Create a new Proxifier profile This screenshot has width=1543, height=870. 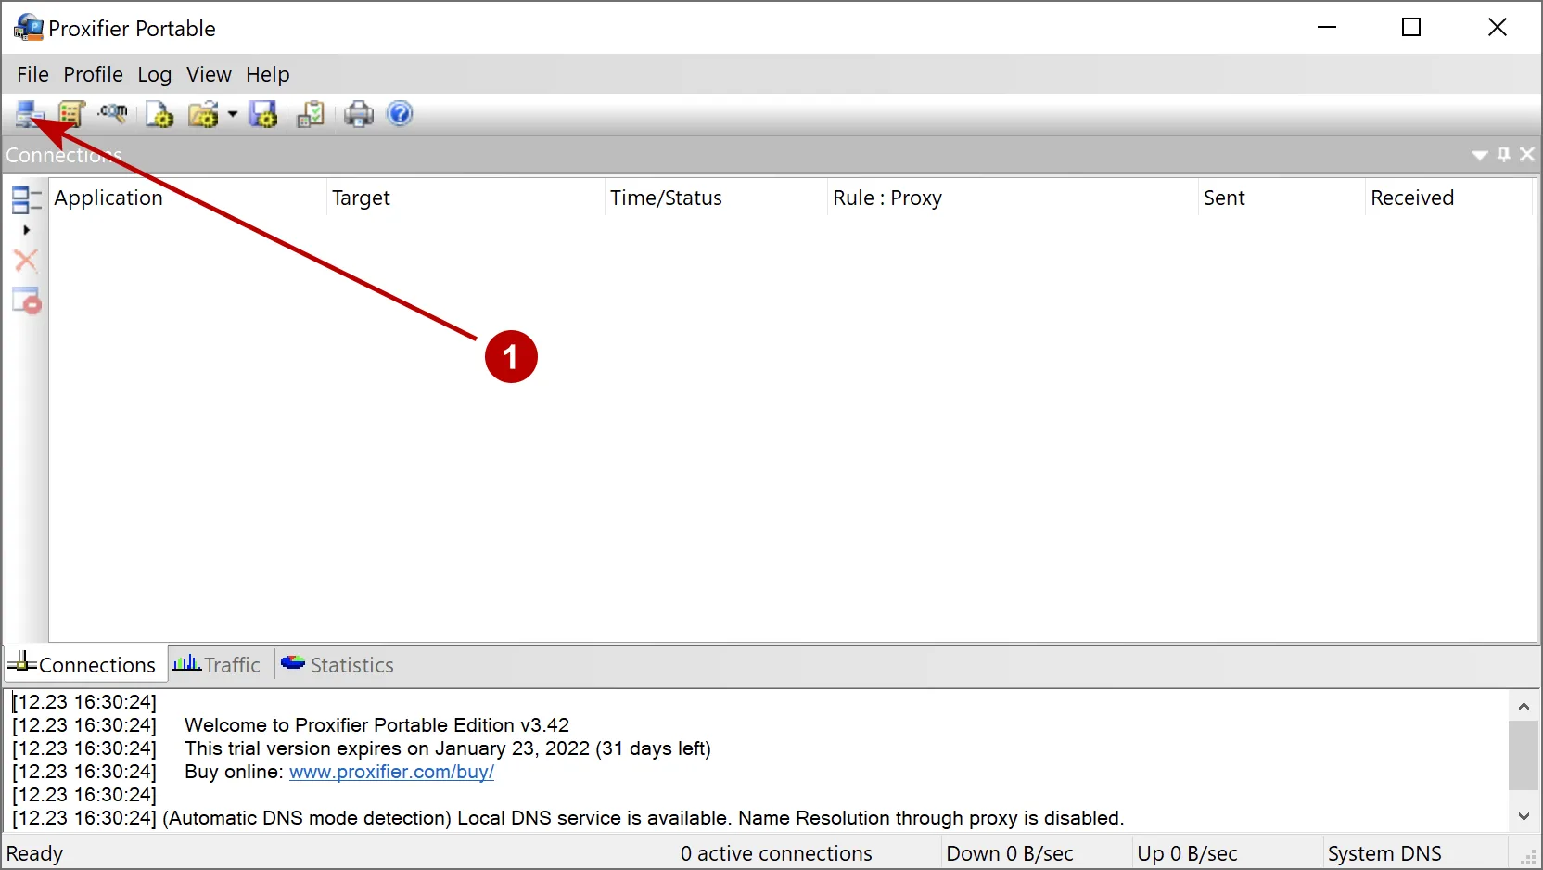click(159, 113)
